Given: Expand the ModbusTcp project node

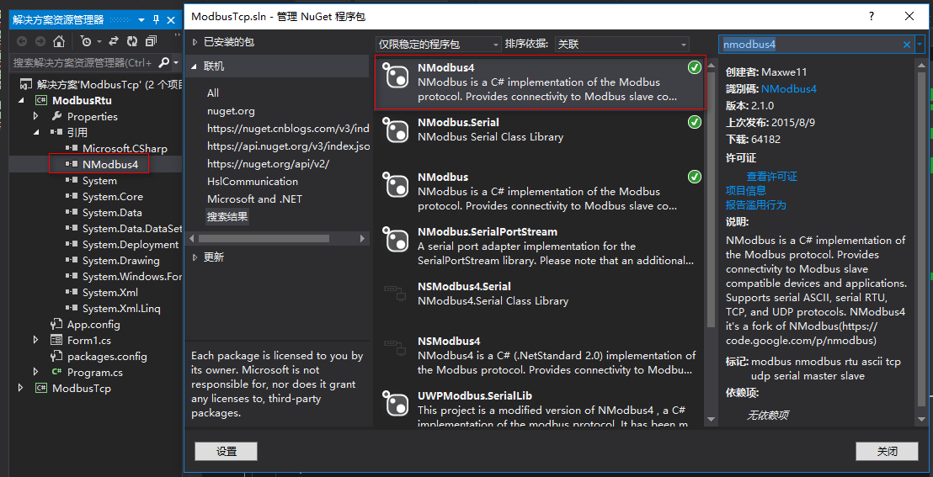Looking at the screenshot, I should [x=22, y=389].
